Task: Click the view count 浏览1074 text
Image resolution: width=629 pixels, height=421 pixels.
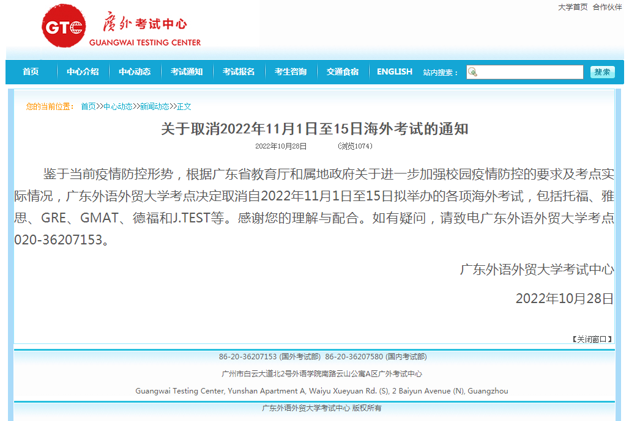Action: pos(355,146)
